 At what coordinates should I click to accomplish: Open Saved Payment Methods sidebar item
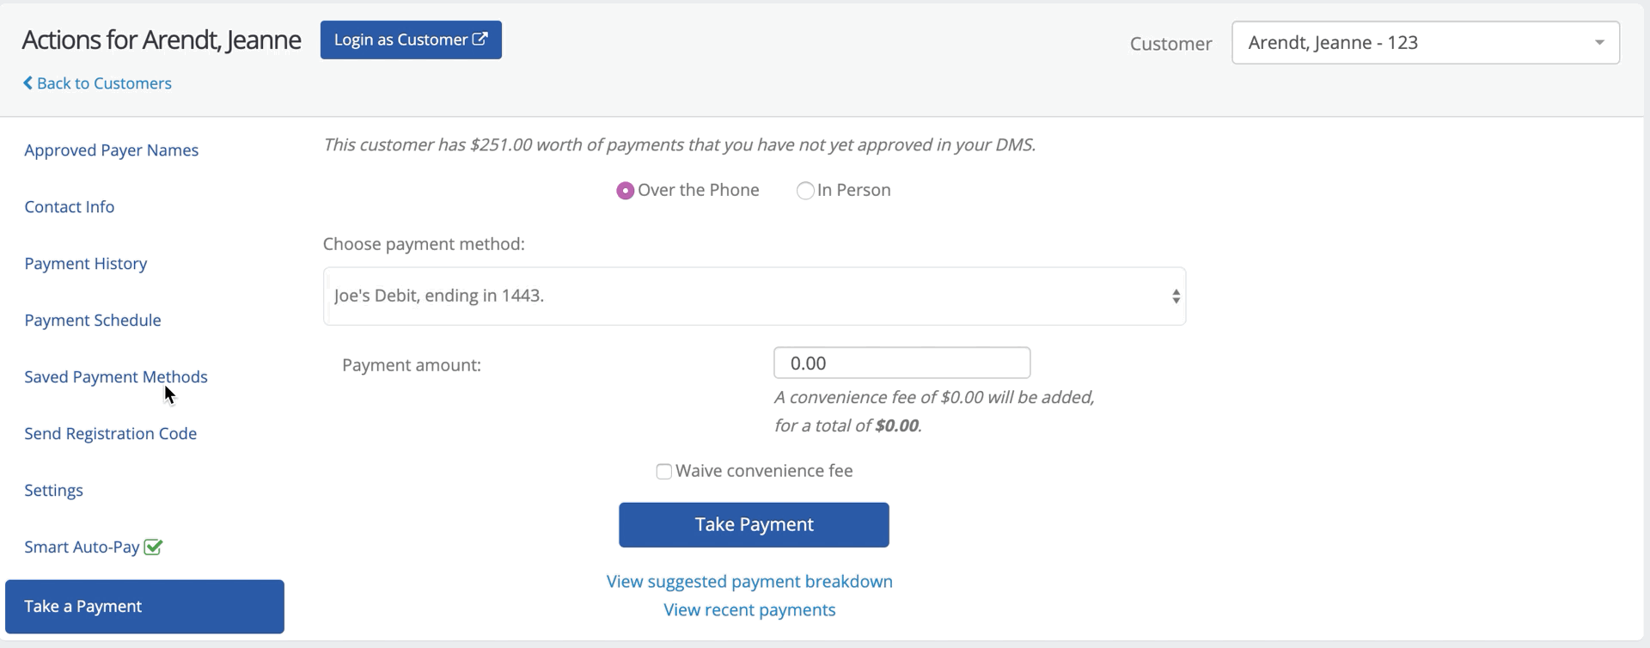115,377
